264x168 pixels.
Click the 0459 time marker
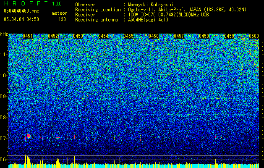pyautogui.click(x=229, y=36)
